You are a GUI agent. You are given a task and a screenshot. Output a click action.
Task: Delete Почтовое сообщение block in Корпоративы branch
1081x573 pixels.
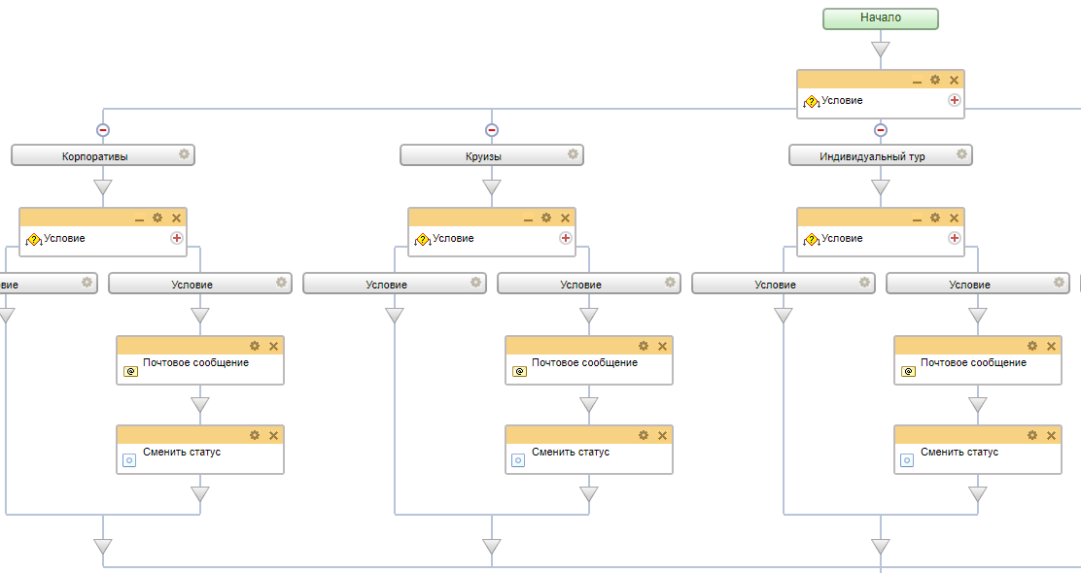[274, 346]
